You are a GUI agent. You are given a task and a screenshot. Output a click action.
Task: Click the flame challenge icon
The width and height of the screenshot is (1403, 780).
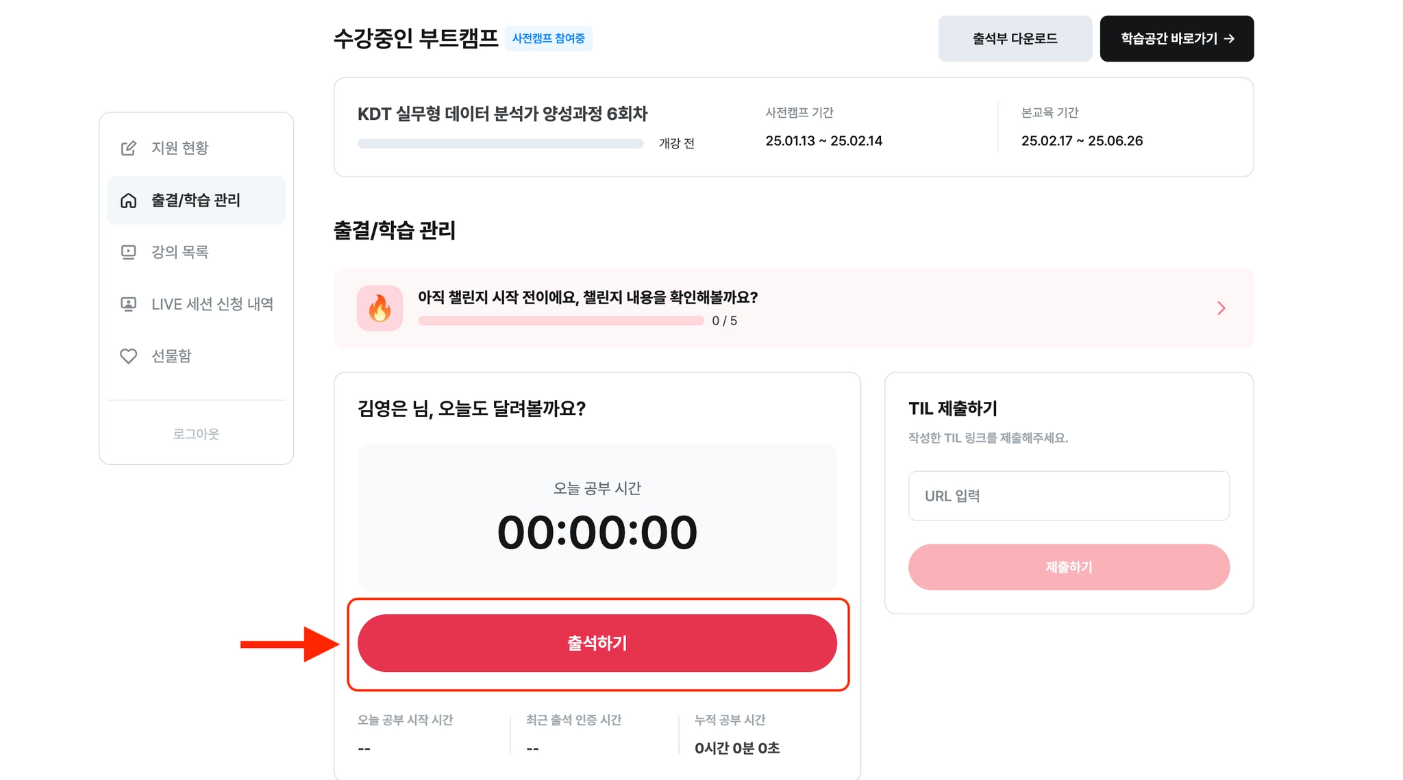pyautogui.click(x=380, y=308)
